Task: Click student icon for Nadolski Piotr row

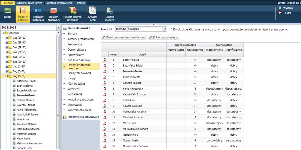Action: pos(105,135)
